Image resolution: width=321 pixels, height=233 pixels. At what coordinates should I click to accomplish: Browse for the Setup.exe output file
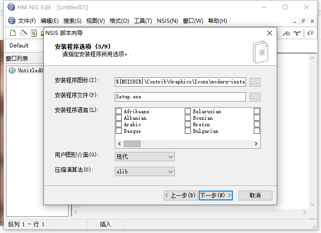click(x=255, y=97)
